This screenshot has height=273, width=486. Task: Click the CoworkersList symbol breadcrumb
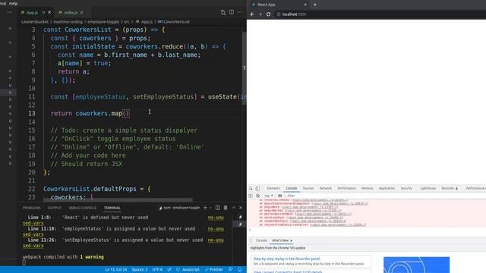click(x=174, y=22)
